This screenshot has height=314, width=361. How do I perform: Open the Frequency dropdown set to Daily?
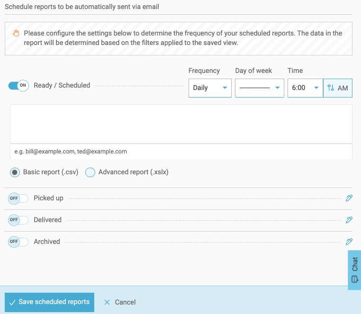coord(210,88)
